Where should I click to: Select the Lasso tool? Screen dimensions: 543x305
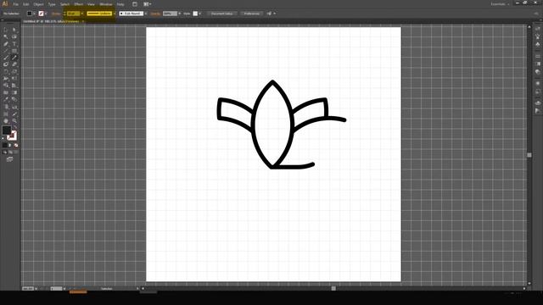coord(14,36)
